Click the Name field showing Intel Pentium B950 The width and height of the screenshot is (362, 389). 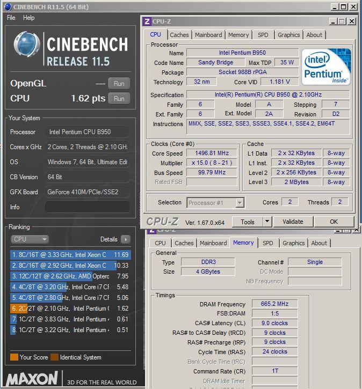[242, 53]
